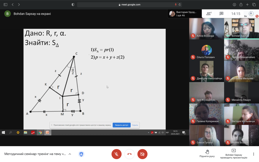Click muted mic icon on Ольга Попович tile

[193, 57]
